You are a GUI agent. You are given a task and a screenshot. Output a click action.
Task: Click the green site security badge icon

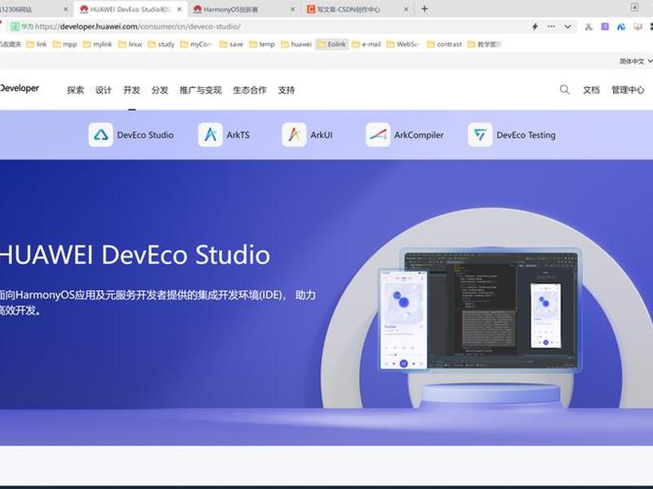tap(15, 27)
